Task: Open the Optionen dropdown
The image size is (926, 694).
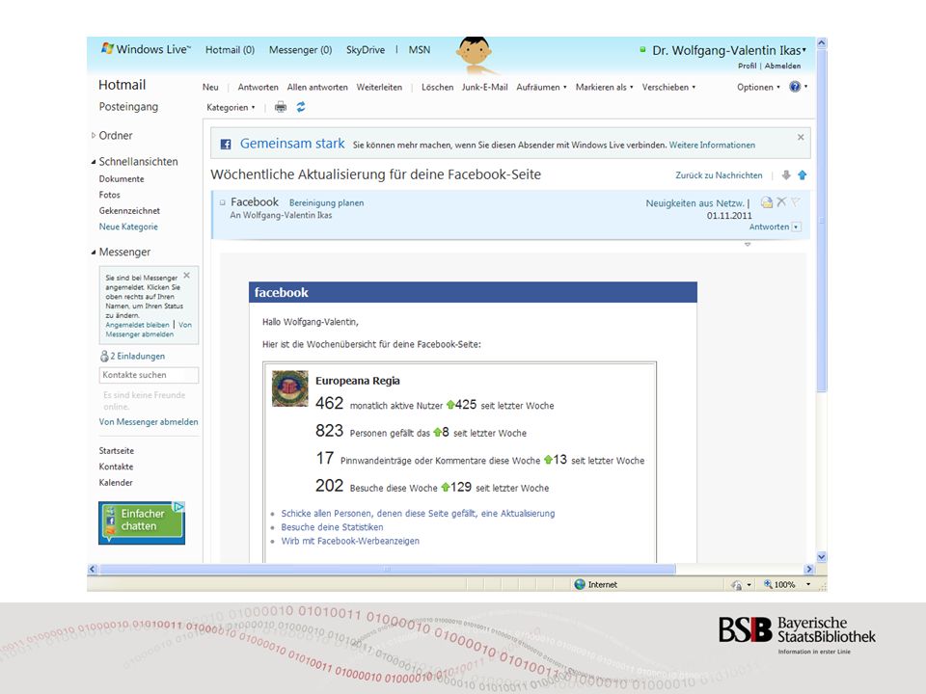Action: tap(758, 87)
